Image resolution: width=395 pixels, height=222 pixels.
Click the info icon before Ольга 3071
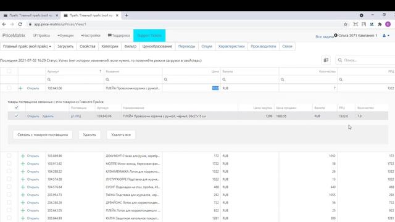pyautogui.click(x=336, y=35)
